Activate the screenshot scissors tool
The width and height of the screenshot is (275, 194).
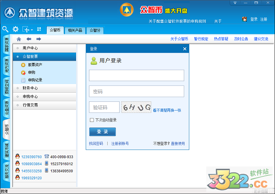[26, 29]
